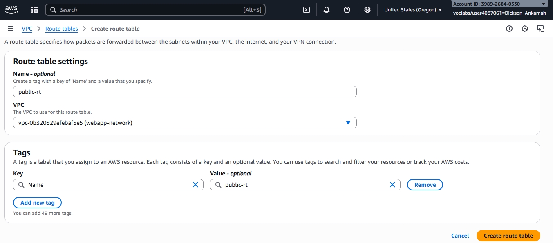Click Cancel to discard route table
Viewport: 553px width, 243px height.
click(x=460, y=236)
